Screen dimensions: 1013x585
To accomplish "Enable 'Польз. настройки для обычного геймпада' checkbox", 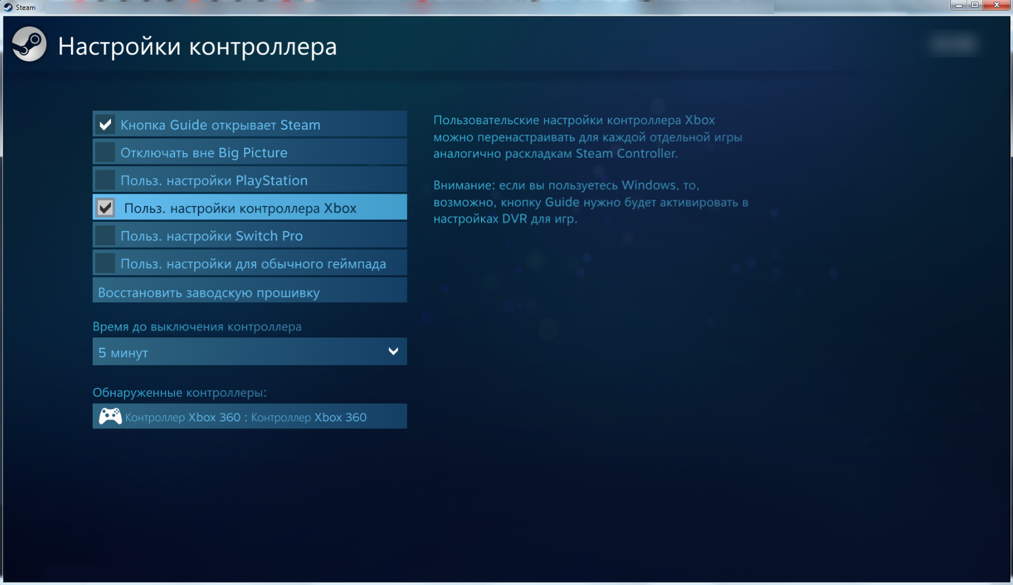I will pos(106,263).
